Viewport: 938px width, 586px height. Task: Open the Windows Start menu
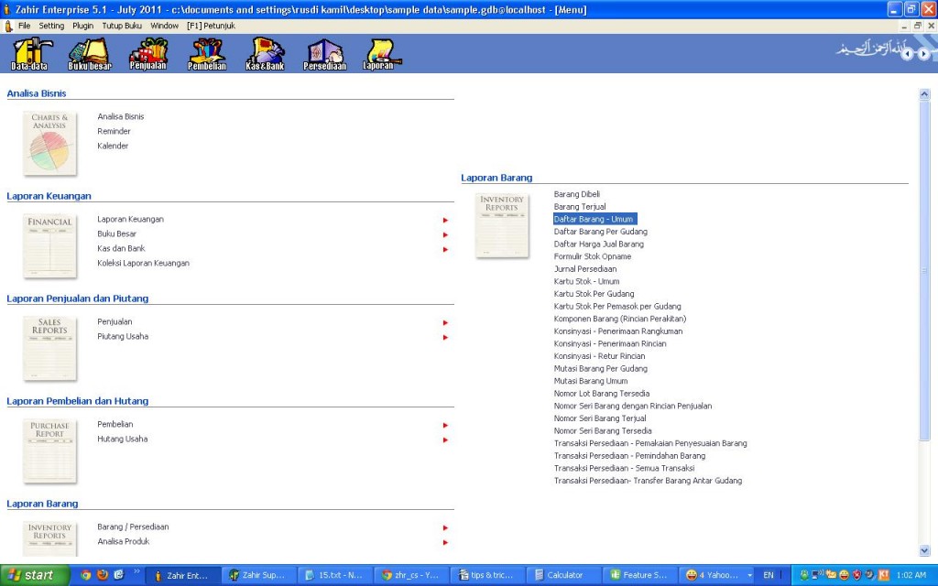coord(34,575)
